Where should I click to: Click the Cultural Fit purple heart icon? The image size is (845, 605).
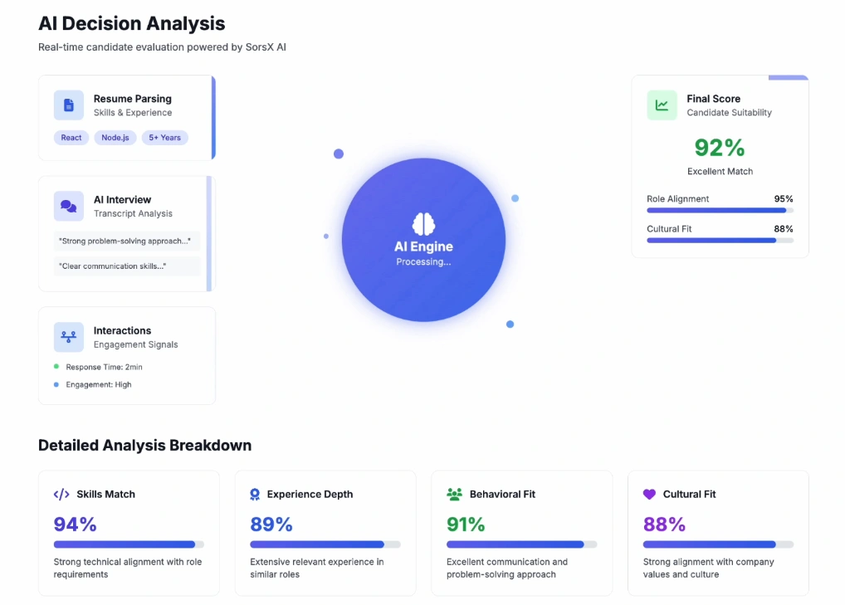(x=649, y=495)
